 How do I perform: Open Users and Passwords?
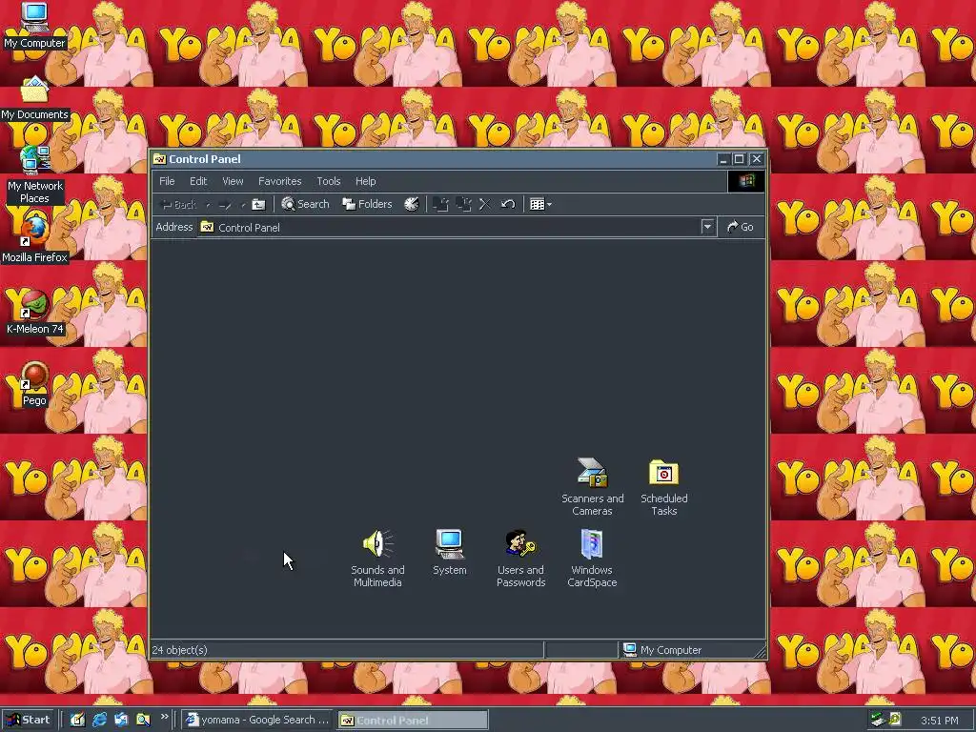521,558
